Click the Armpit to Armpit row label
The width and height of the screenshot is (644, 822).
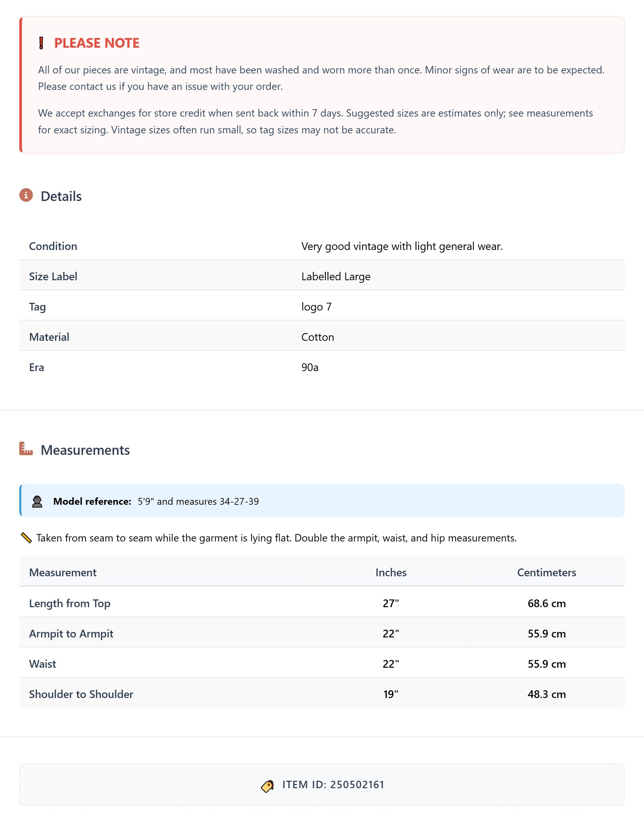pyautogui.click(x=71, y=633)
